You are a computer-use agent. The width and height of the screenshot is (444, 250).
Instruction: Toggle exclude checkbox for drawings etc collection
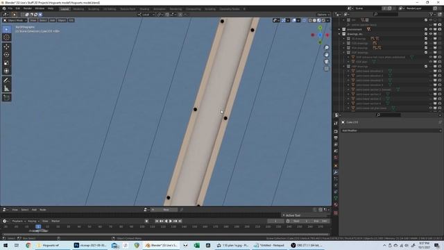pyautogui.click(x=426, y=34)
